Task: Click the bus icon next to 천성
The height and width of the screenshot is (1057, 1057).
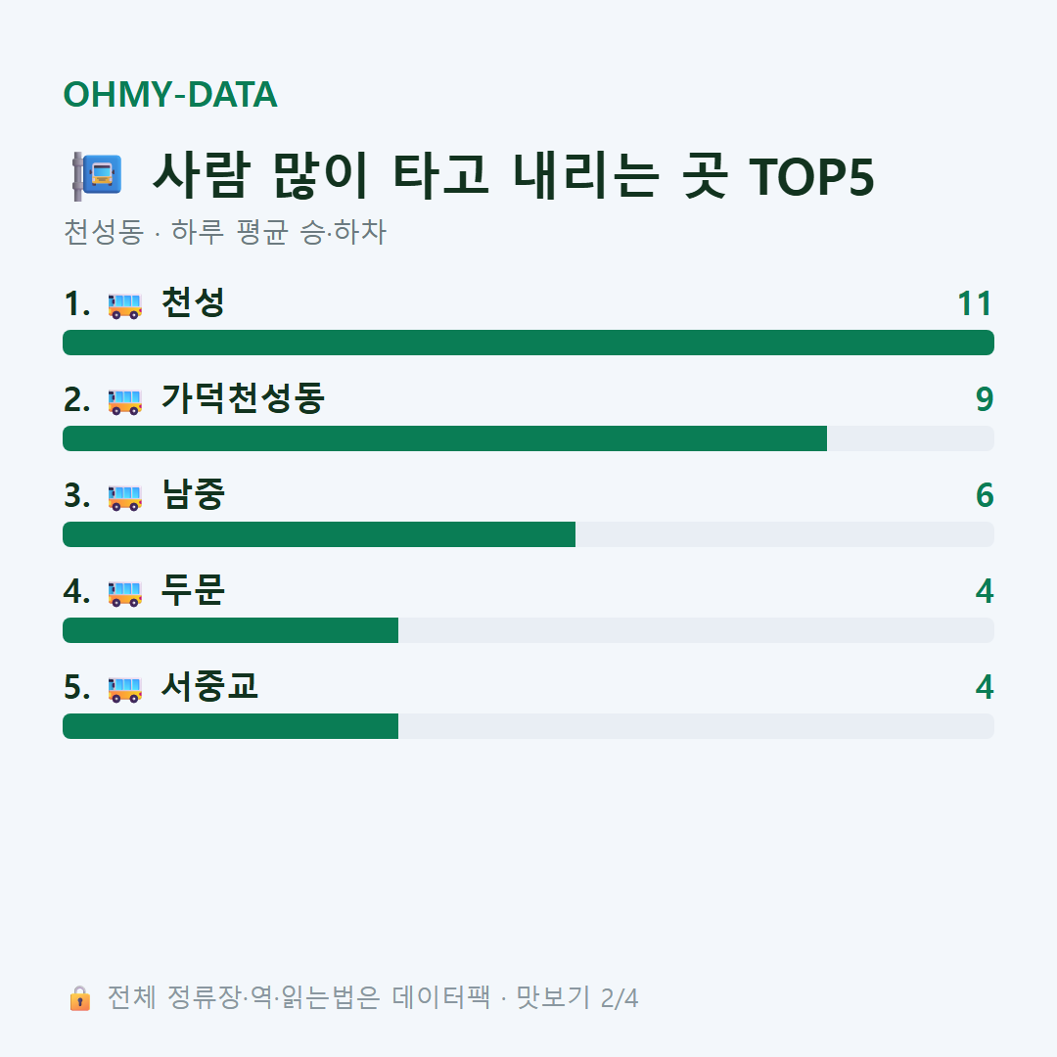Action: (x=124, y=305)
